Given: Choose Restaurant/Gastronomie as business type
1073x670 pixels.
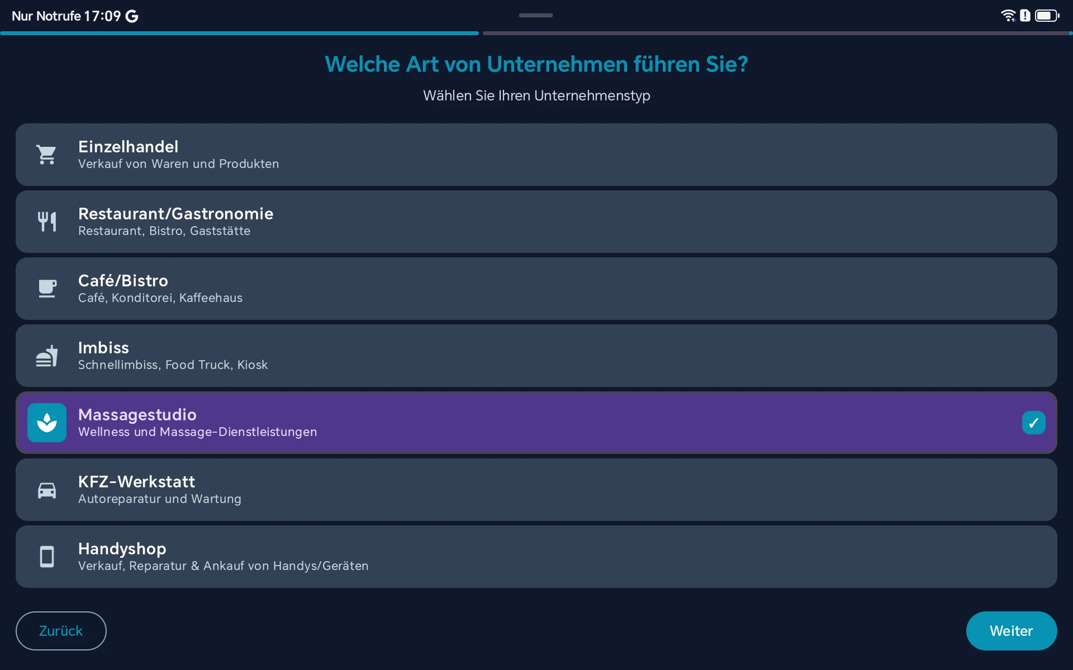Looking at the screenshot, I should 536,222.
